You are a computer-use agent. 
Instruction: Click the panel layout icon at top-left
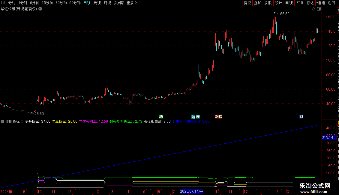3,3
